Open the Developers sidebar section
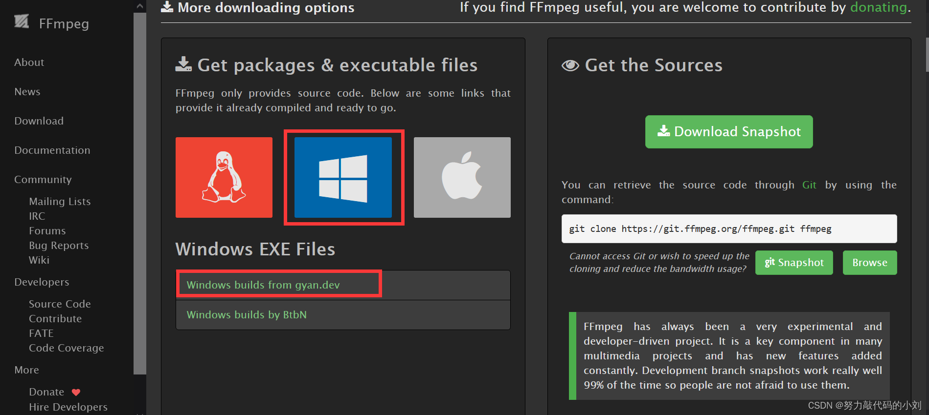929x415 pixels. [42, 282]
